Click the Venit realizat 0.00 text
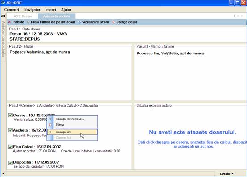The image size is (247, 177). pyautogui.click(x=30, y=119)
